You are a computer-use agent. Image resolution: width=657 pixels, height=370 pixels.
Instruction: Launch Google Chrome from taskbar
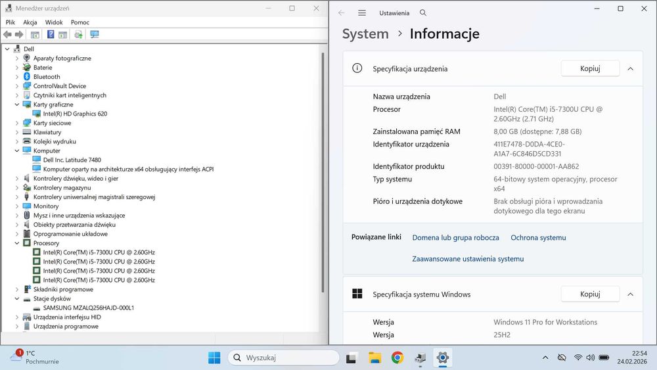pyautogui.click(x=397, y=358)
